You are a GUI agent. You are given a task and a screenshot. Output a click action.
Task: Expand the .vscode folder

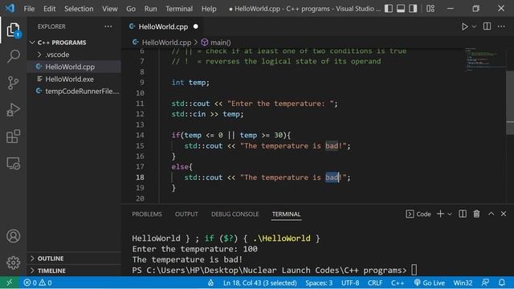tap(57, 55)
